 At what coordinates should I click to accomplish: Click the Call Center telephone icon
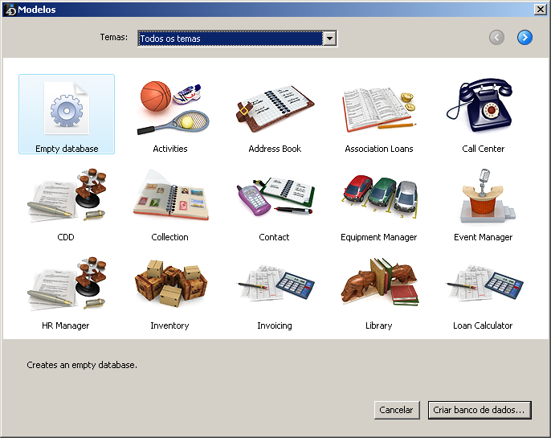(484, 108)
